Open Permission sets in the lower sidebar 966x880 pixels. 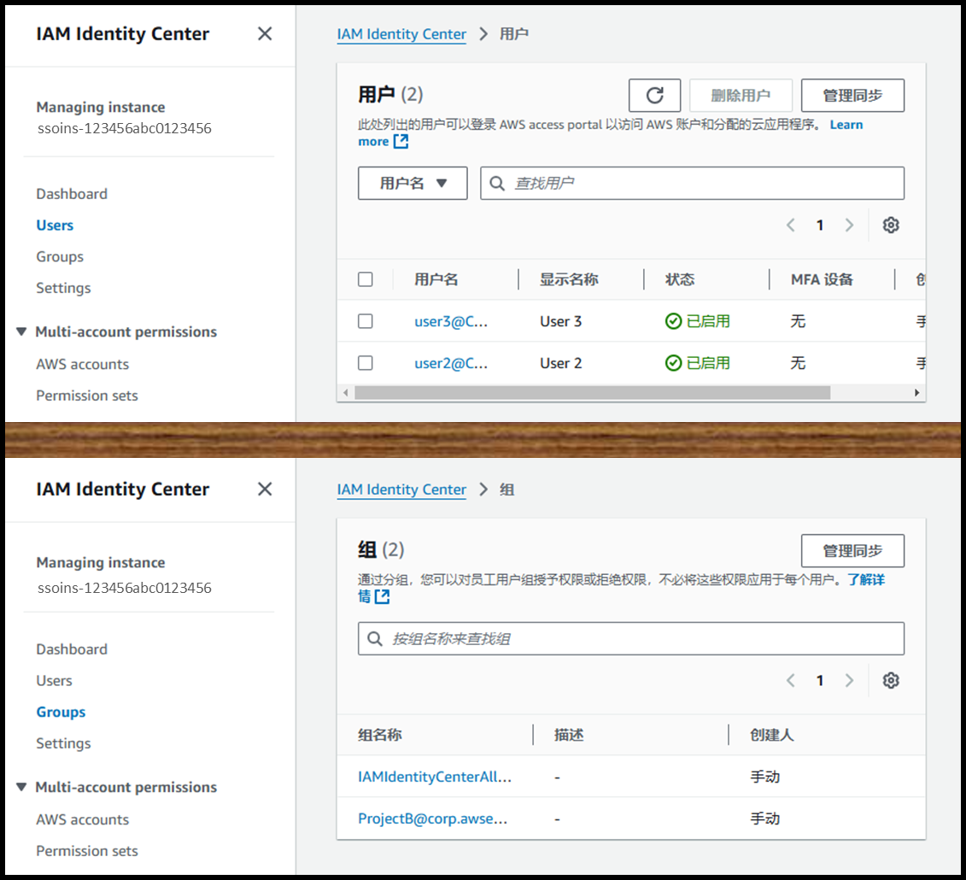[86, 851]
